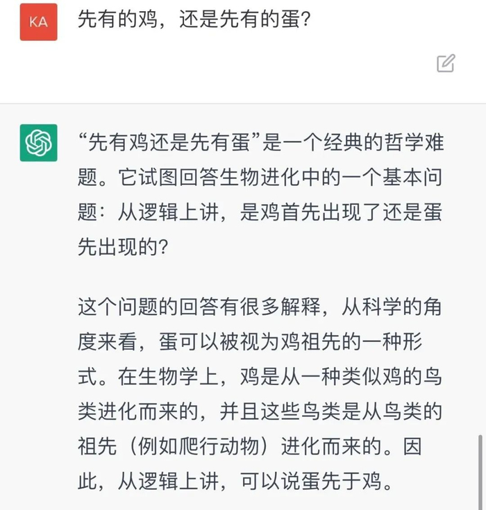
Task: Click the green ChatGPT logo avatar
Action: pos(39,143)
